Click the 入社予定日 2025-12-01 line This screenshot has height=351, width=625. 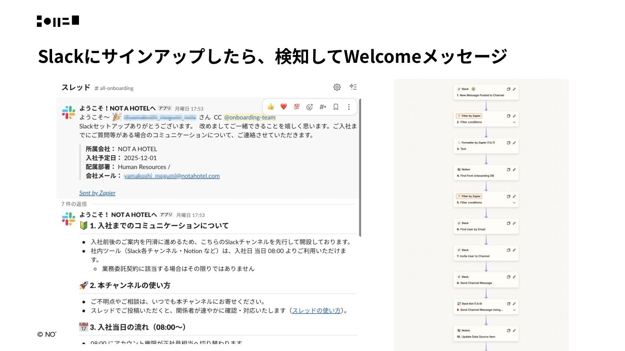point(121,158)
